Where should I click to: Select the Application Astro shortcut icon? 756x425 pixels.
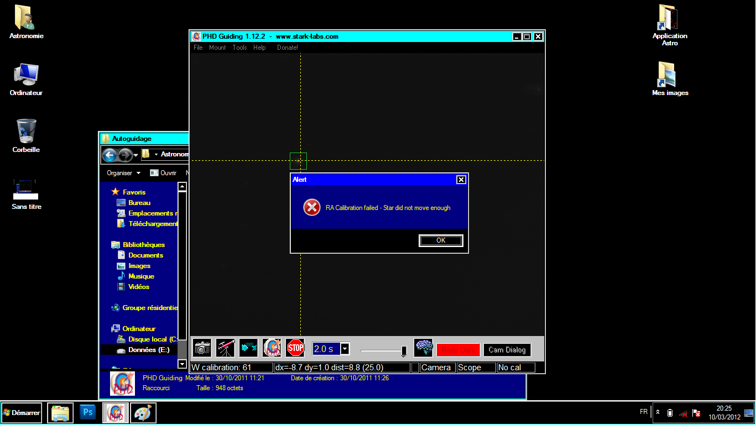point(670,25)
